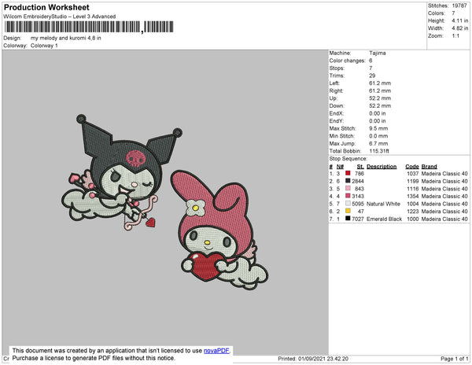Viewport: 472px width, 365px height.
Task: Click thread code 1000 in the stop sequence
Action: tap(413, 219)
